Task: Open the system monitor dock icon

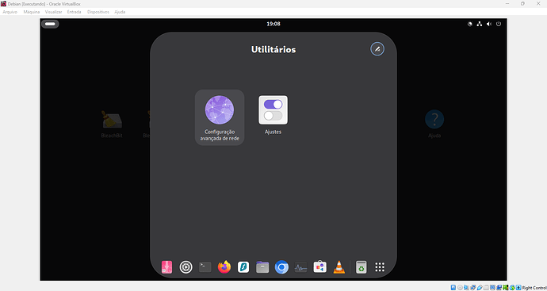Action: (x=300, y=267)
